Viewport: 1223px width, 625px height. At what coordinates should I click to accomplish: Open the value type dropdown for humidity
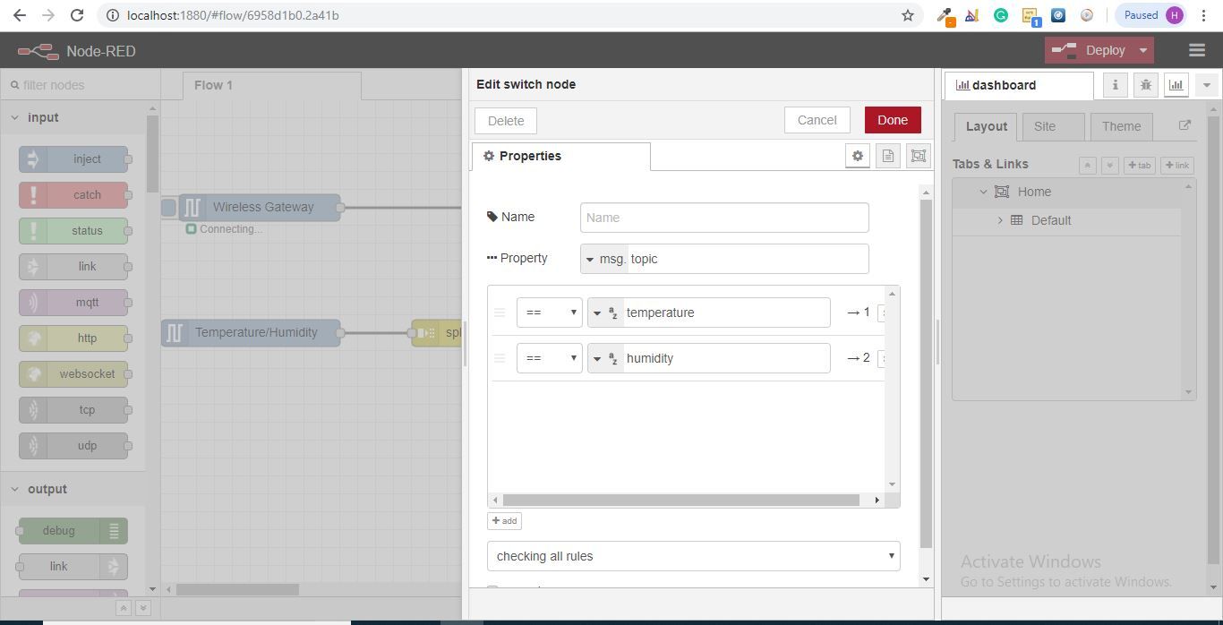(x=605, y=358)
